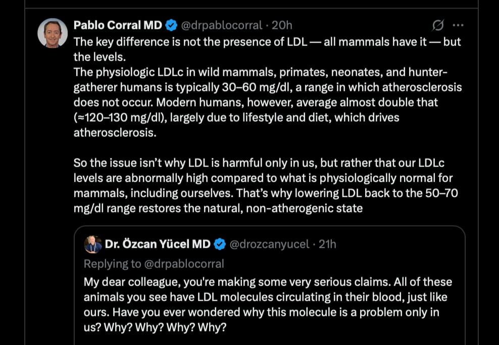Viewport: 499px width, 345px height.
Task: Click the 'physiologic LDLc in wild mammals' line
Action: tap(260, 73)
